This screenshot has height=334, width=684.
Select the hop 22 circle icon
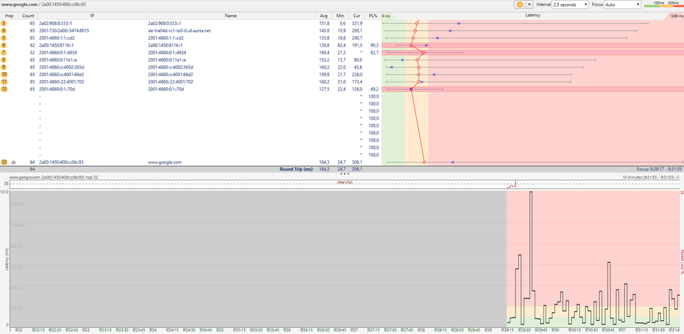4,162
